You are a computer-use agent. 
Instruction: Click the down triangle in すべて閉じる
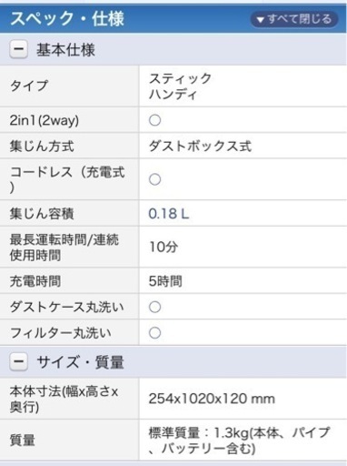[x=260, y=20]
